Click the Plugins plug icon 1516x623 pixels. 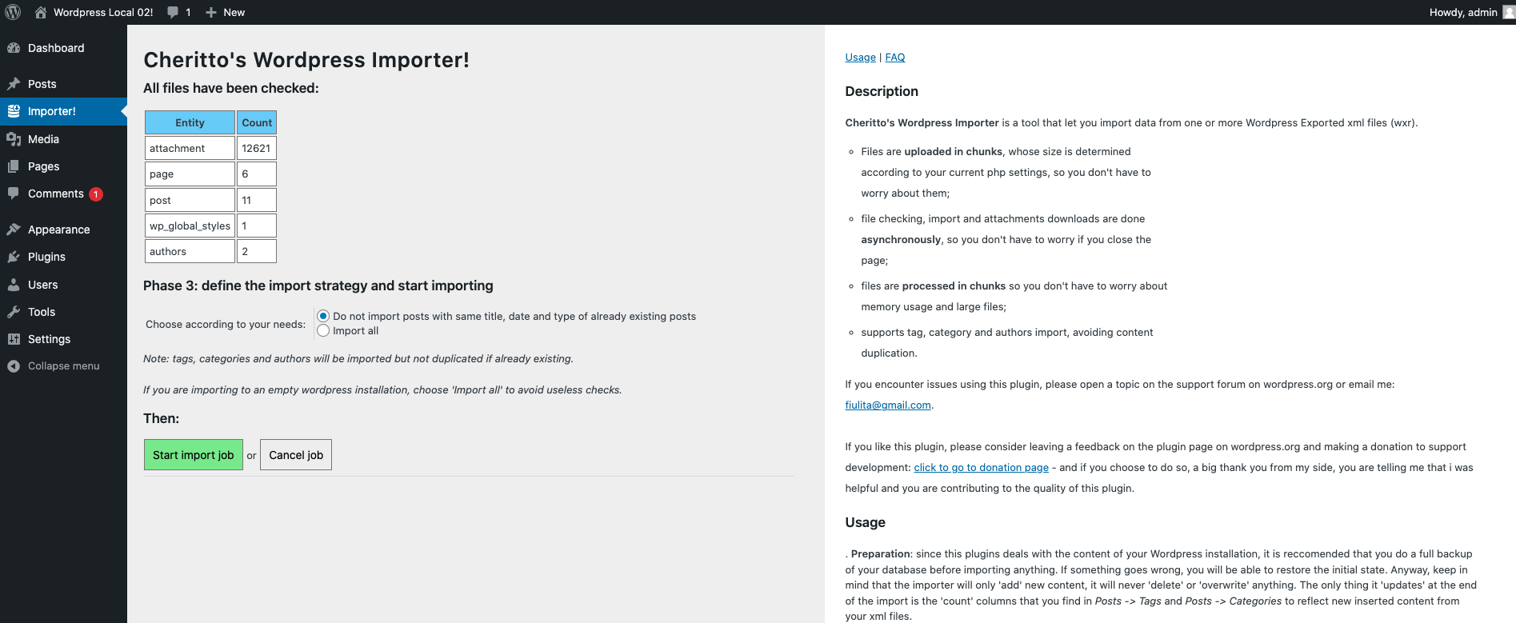(14, 257)
